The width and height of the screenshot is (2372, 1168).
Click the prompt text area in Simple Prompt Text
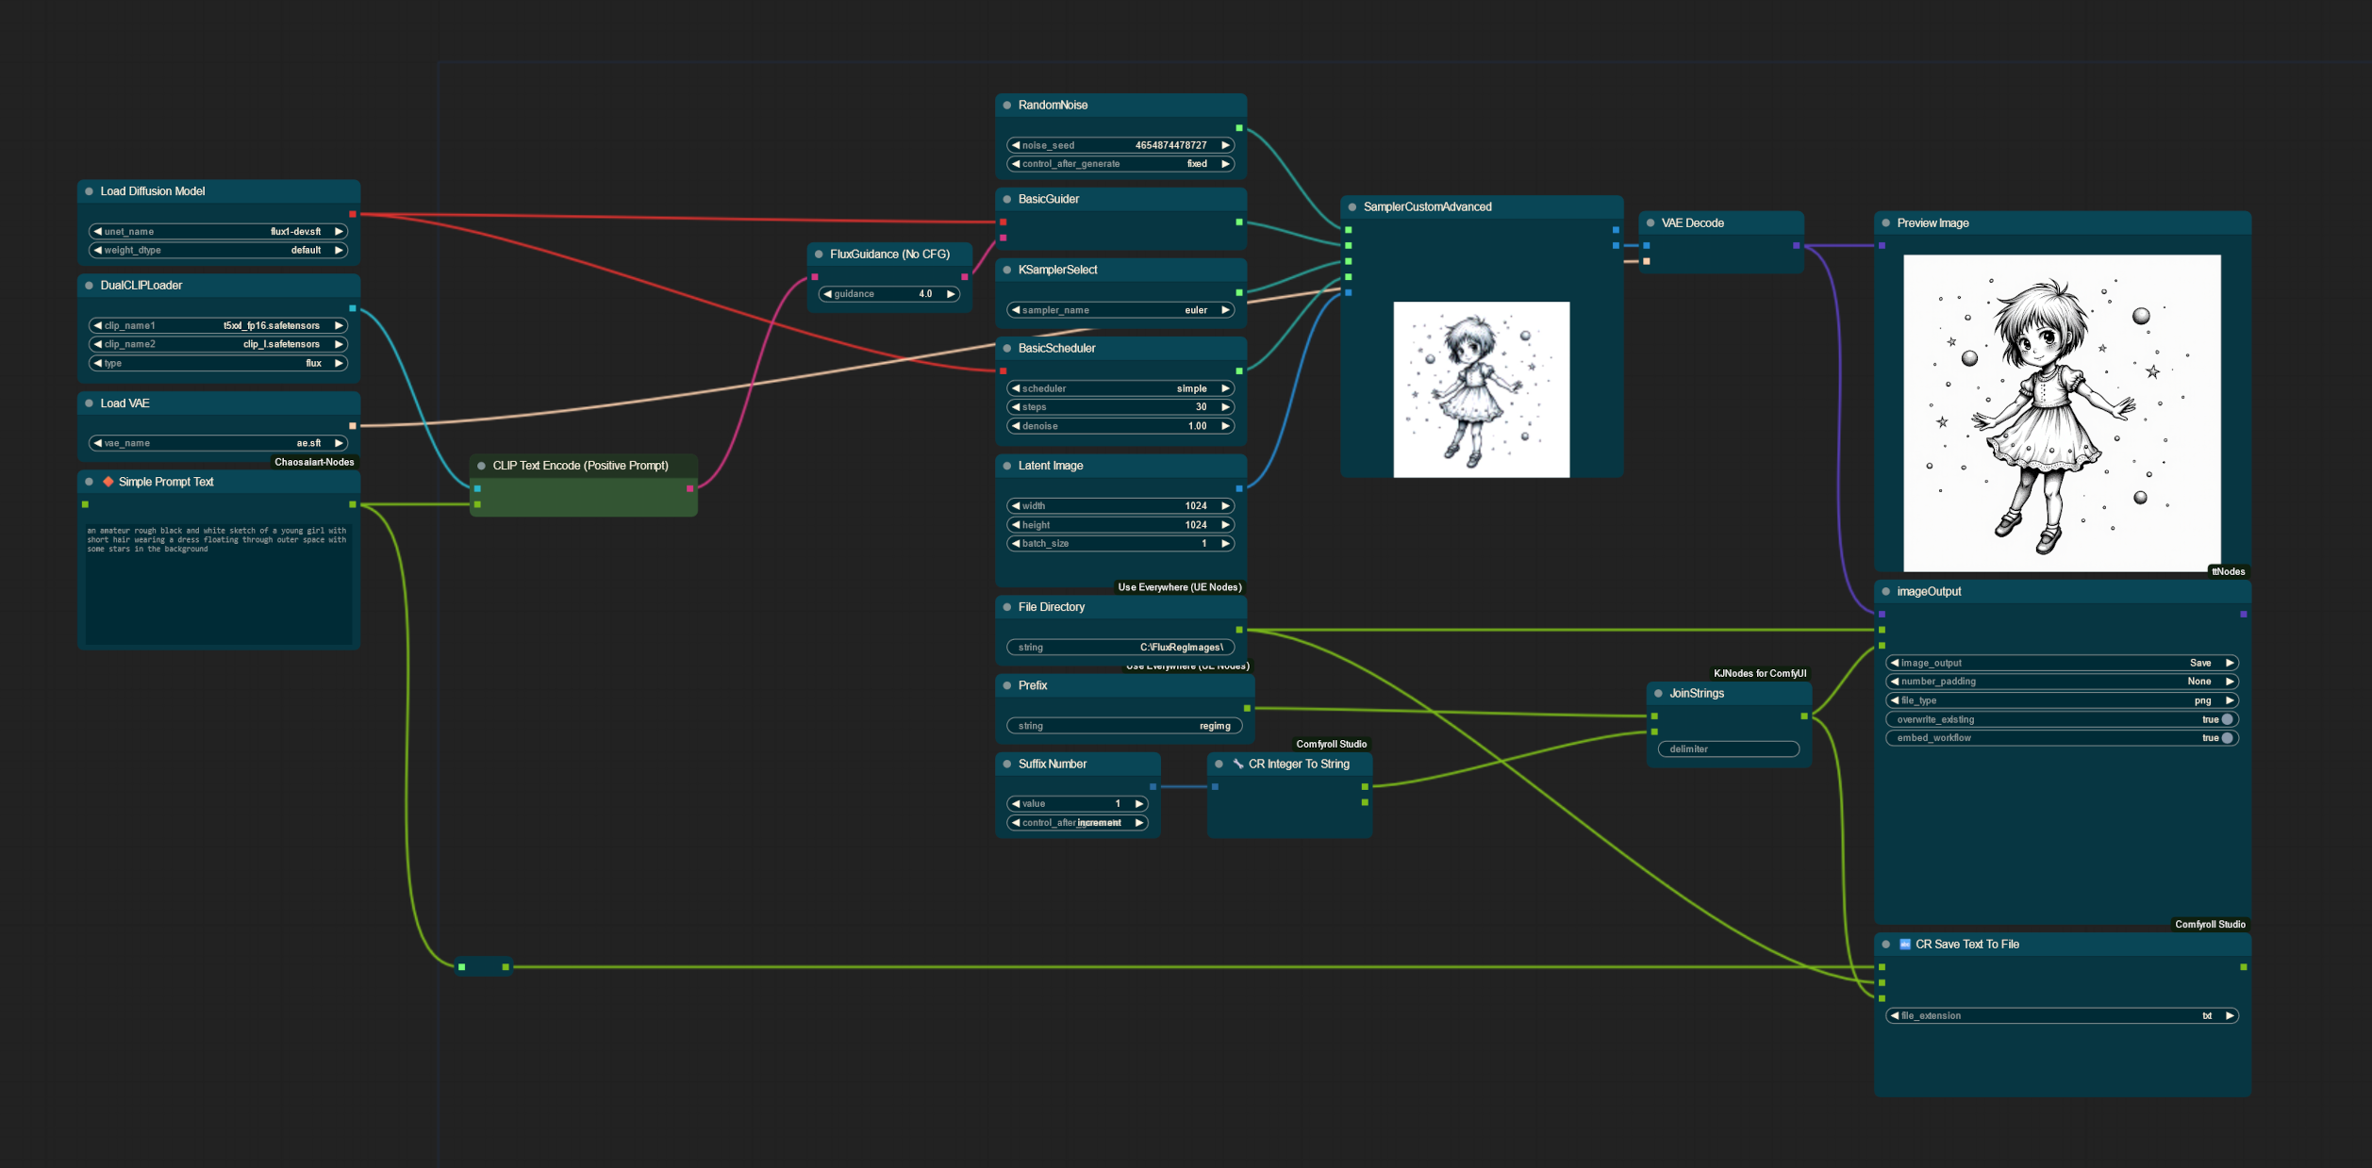[x=218, y=584]
